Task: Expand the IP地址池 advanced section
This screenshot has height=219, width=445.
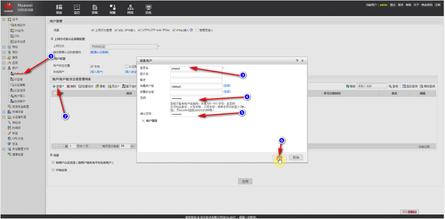Action: click(x=53, y=170)
